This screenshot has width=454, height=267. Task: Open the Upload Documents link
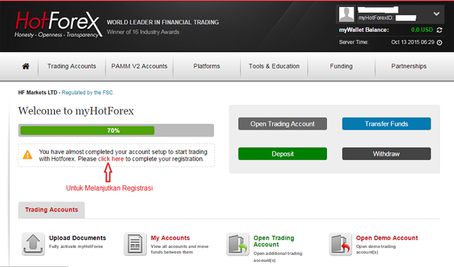point(77,238)
